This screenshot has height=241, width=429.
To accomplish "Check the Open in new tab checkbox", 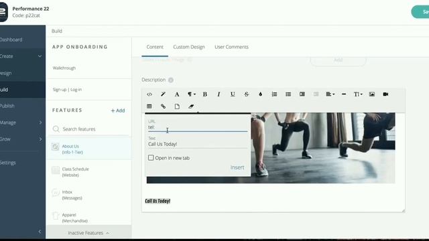I will coord(151,158).
